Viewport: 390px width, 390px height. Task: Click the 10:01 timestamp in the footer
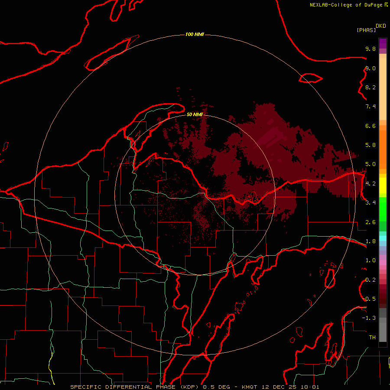pyautogui.click(x=310, y=387)
